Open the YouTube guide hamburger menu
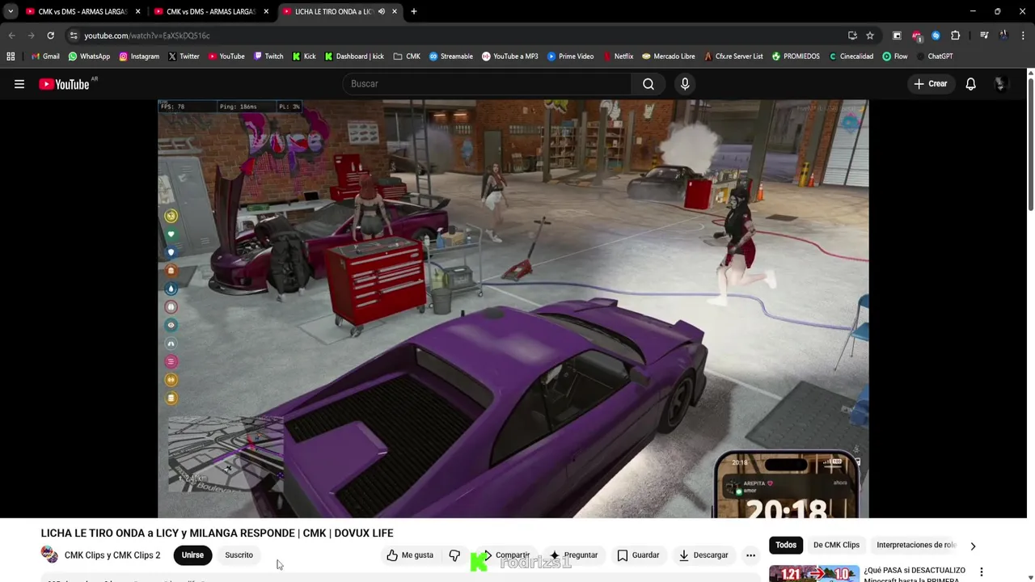1035x582 pixels. tap(19, 84)
